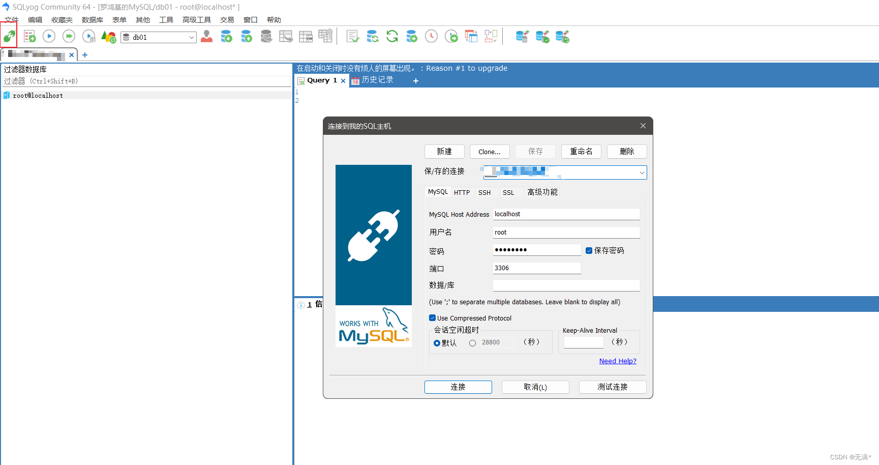Viewport: 879px width, 465px height.
Task: Add a new connection tab plus
Action: point(85,55)
